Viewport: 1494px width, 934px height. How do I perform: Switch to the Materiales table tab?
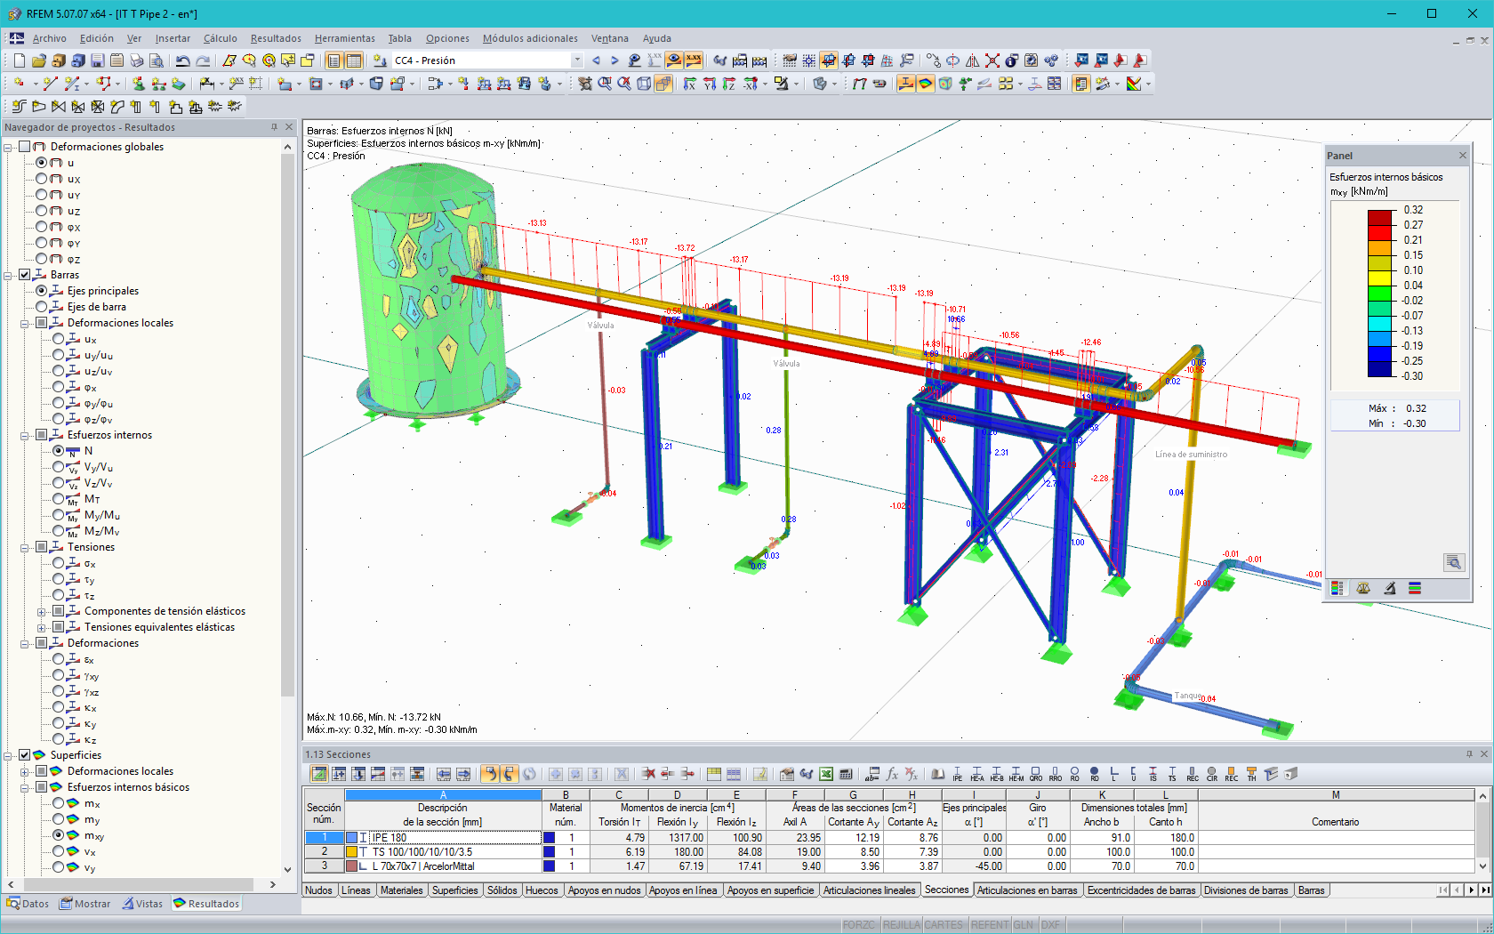click(402, 890)
